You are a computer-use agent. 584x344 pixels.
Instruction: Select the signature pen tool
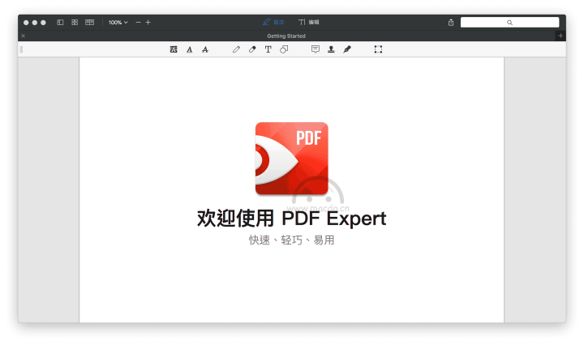(347, 49)
